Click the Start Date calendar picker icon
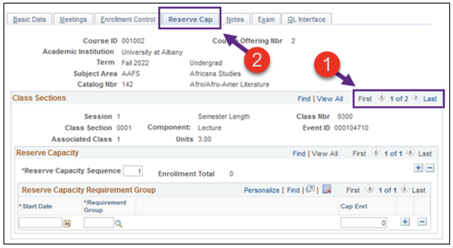 pyautogui.click(x=67, y=223)
